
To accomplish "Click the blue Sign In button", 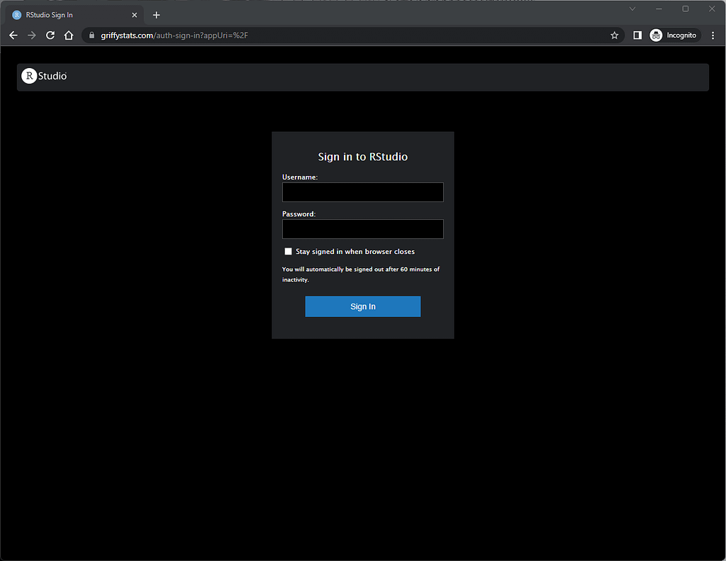I will pyautogui.click(x=362, y=306).
